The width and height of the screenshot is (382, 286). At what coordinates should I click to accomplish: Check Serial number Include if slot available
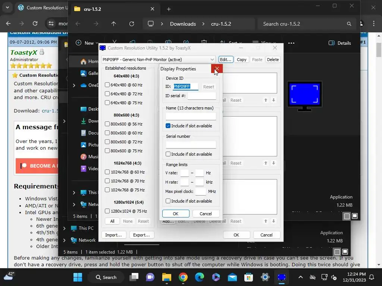coord(168,154)
